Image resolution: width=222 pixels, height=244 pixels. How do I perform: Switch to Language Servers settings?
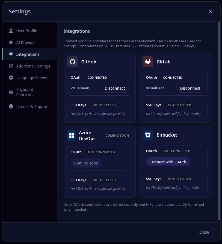tap(32, 78)
